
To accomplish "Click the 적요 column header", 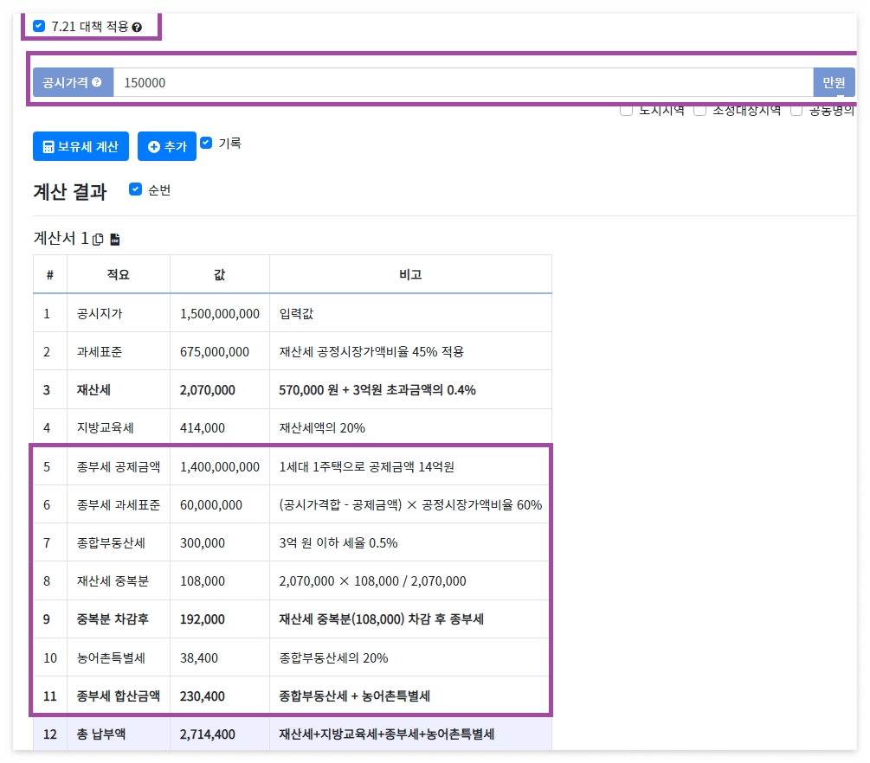I will pos(119,274).
